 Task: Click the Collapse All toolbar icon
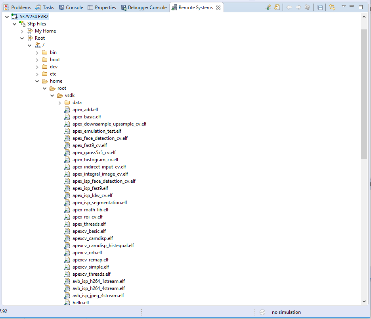click(x=320, y=8)
